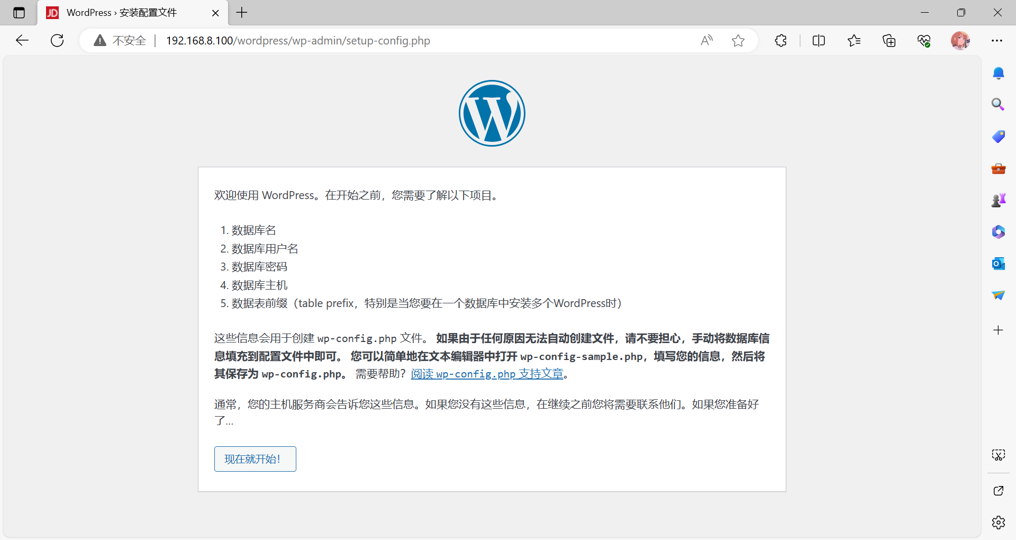Add a sidebar app with plus icon

point(999,330)
